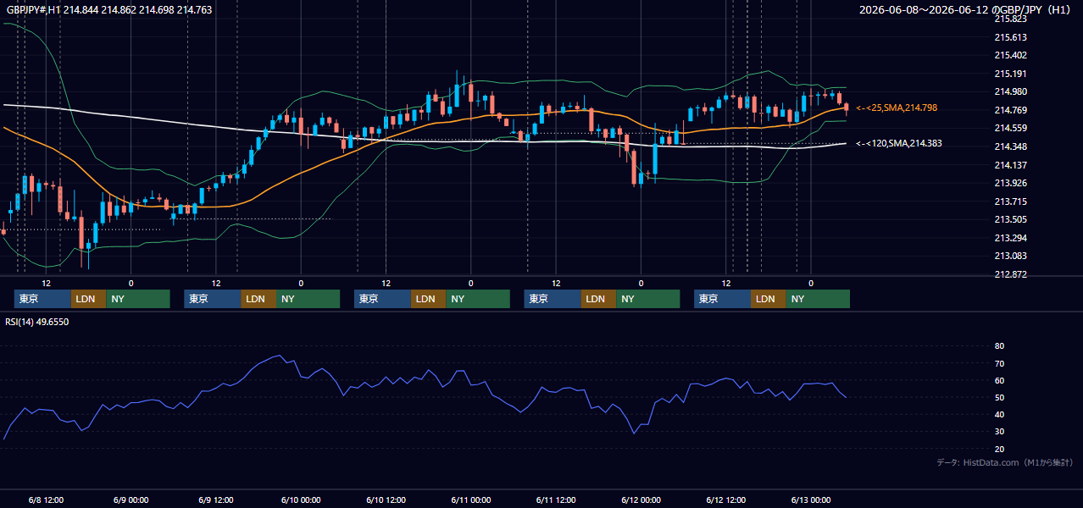The width and height of the screenshot is (1083, 508).
Task: Click price axis value 215.613
Action: (1010, 37)
